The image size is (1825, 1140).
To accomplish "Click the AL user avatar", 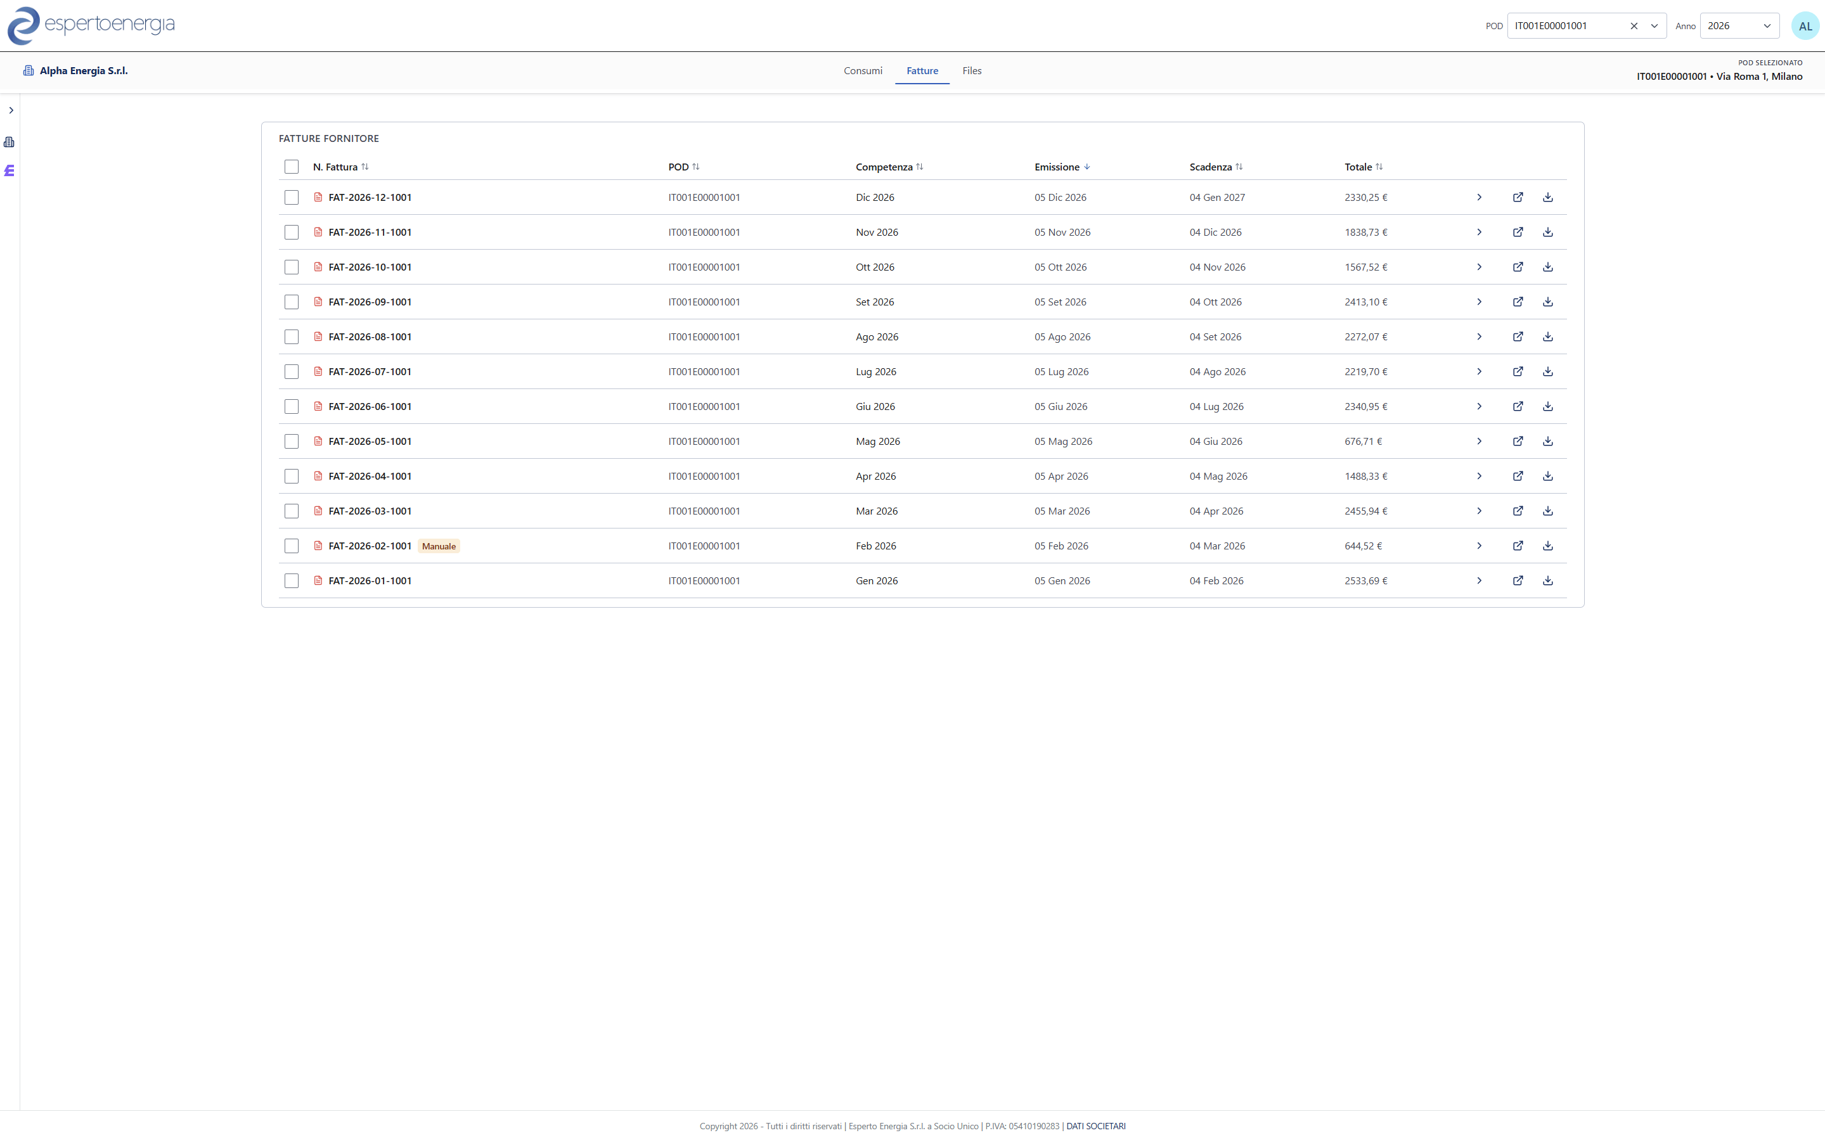I will point(1805,25).
